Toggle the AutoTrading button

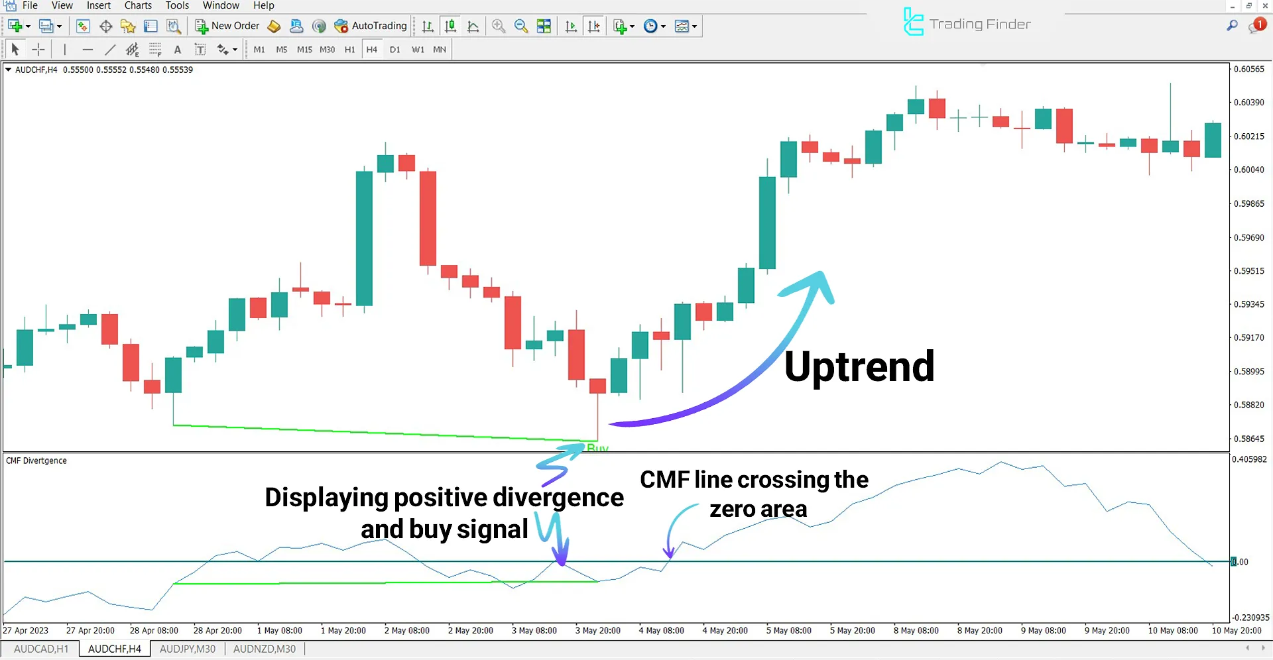tap(371, 26)
